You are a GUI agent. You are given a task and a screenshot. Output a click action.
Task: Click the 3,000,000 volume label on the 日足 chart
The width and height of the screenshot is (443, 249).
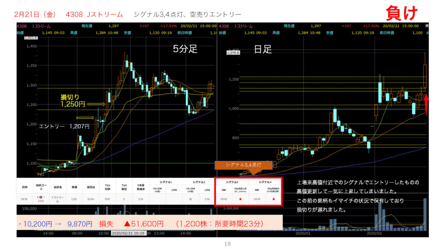tap(231, 208)
